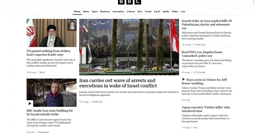Click summary 'The BBC's Lyse Doucet reports'

49,122
